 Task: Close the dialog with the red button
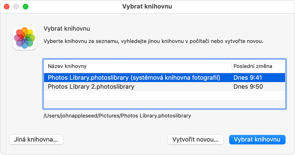coord(7,7)
